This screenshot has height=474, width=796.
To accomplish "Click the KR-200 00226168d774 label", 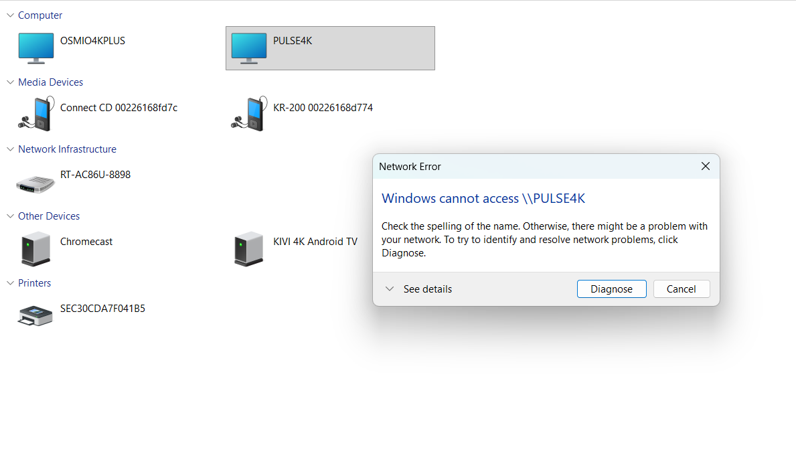I will point(323,108).
